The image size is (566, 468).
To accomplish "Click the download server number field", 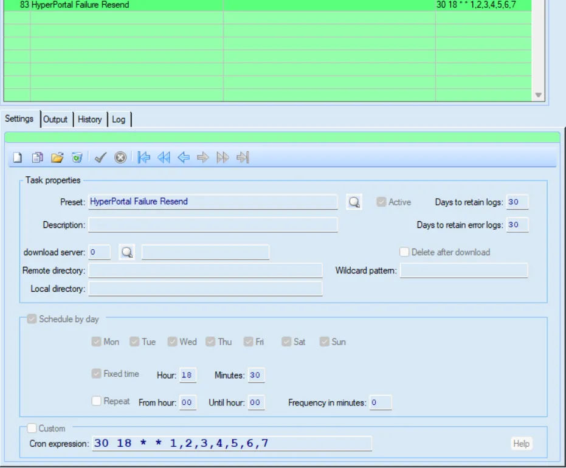I will click(x=99, y=252).
